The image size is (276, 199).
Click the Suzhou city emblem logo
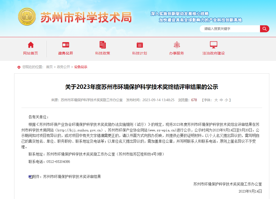click(27, 17)
